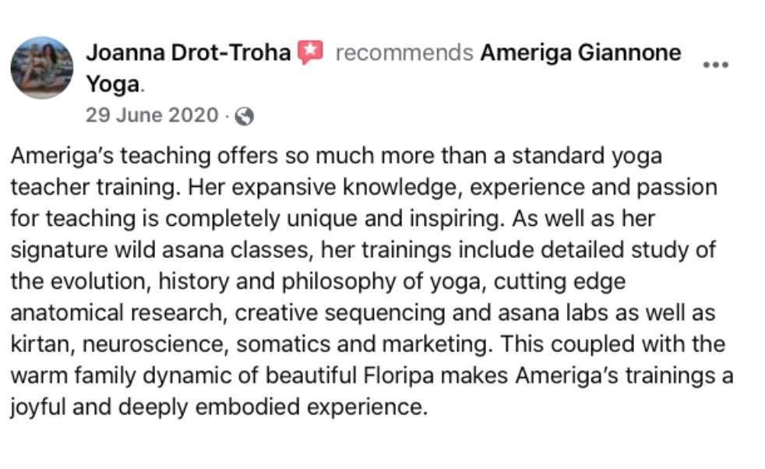Screen dimensions: 765x469
Task: Visit Joanna Drot-Troha's profile name link
Action: click(x=189, y=52)
